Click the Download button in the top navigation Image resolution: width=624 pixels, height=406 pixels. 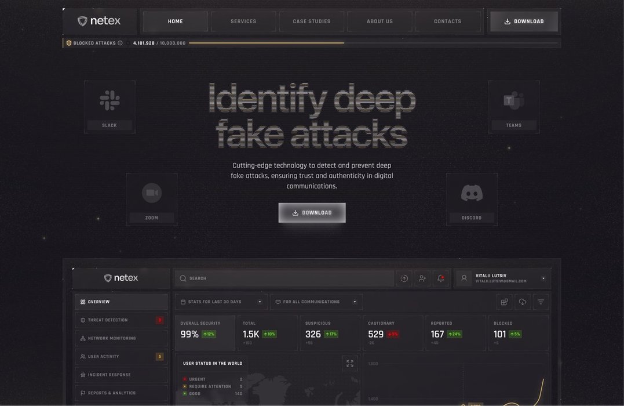pos(524,21)
